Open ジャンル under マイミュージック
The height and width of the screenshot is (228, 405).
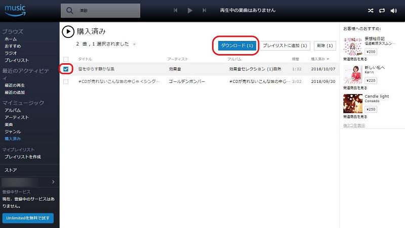coord(12,131)
